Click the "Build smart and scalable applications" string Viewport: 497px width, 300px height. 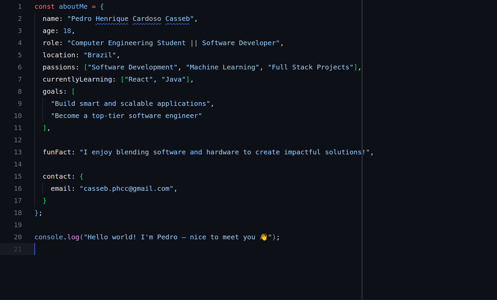pos(130,103)
